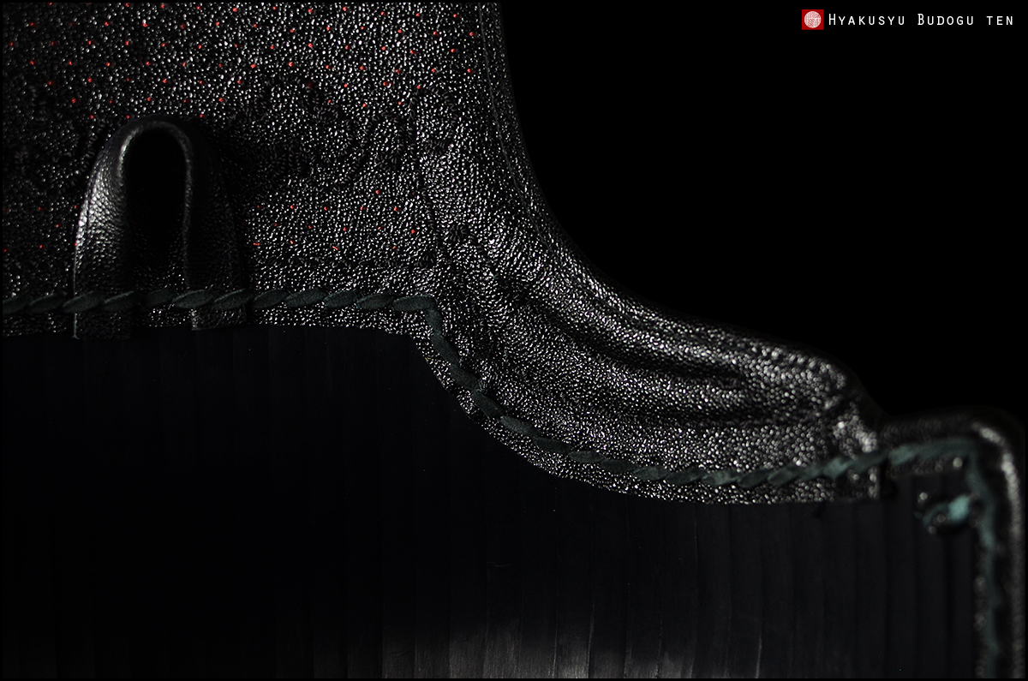Click the word "ten" in the watermark
1028x681 pixels.
coord(1000,21)
